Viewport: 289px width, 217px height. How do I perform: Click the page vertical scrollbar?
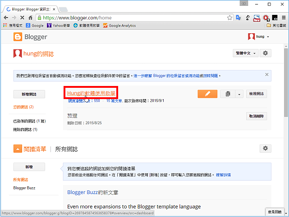(286, 82)
